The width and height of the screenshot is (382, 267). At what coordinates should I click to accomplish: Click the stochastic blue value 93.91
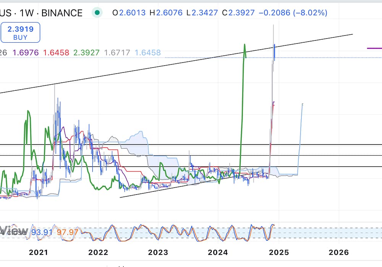(x=42, y=232)
